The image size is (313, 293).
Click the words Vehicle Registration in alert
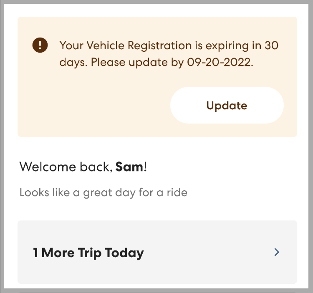pos(139,45)
